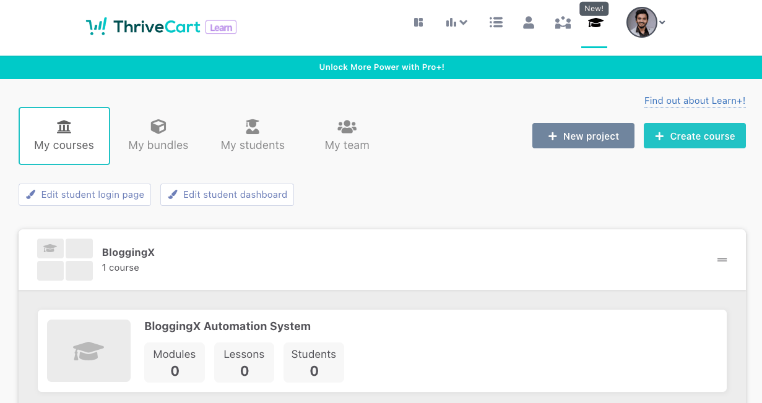Click the Lessons count box

[x=244, y=363]
